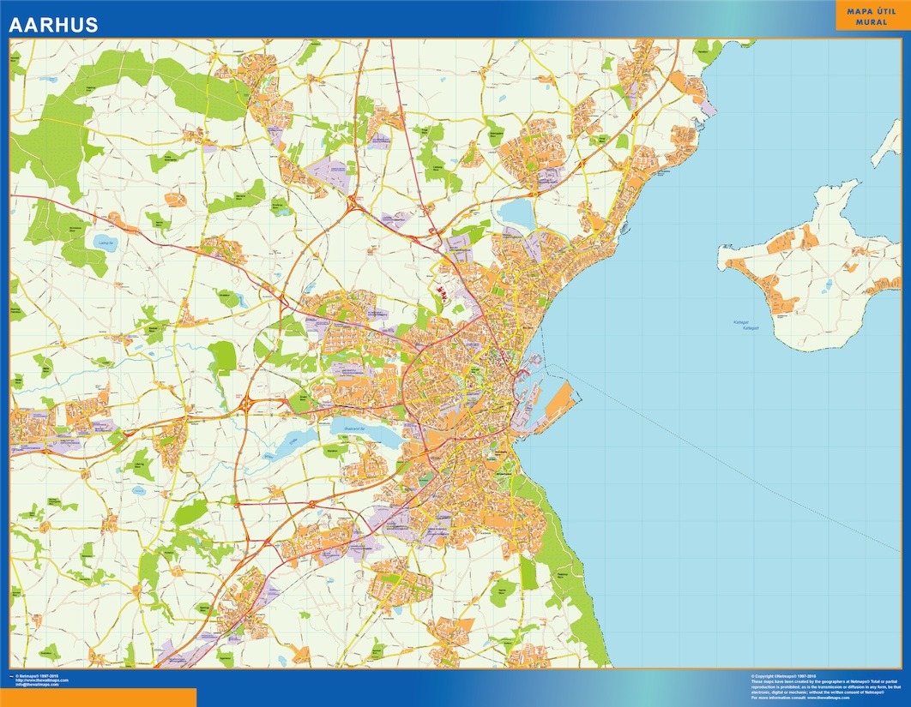
Task: Select the Lading Sø lake label
Action: coord(106,243)
